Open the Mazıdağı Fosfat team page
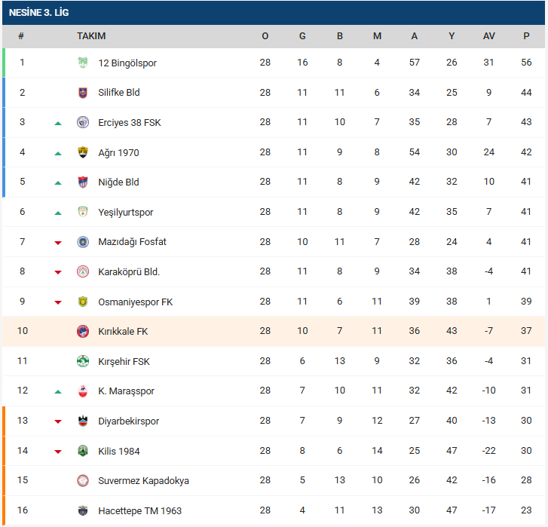 [132, 242]
